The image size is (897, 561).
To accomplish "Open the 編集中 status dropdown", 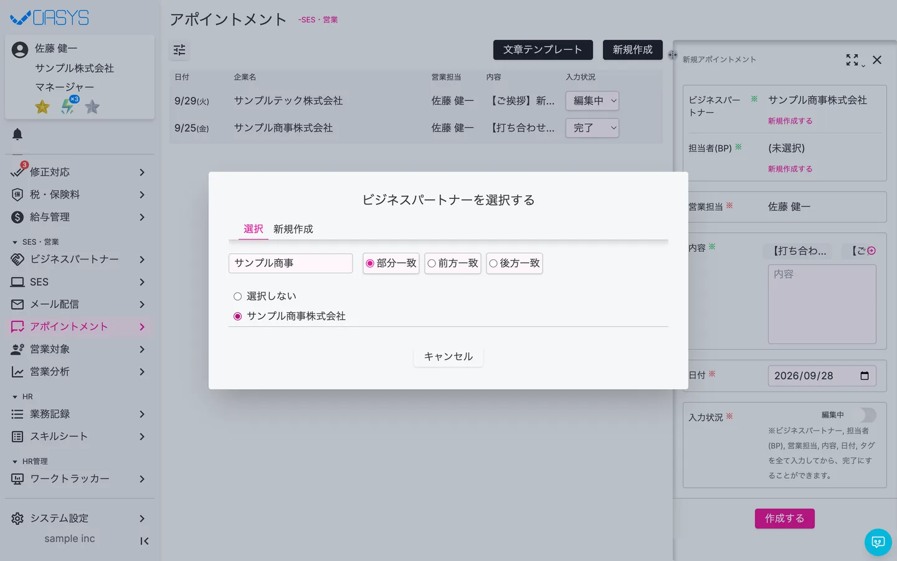I will 592,101.
